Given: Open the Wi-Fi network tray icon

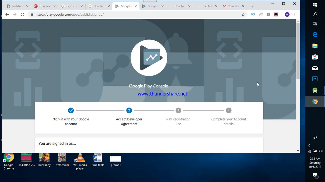Looking at the screenshot, I should coord(310,151).
